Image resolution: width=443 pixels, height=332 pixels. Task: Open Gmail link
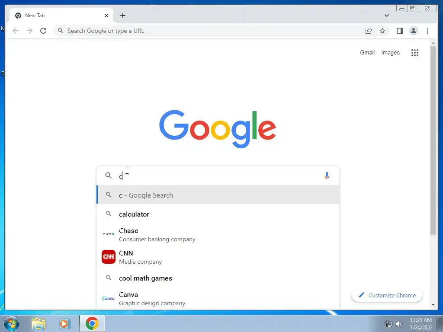(x=367, y=52)
